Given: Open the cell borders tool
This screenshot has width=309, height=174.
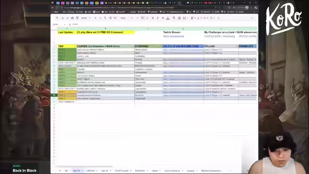Looking at the screenshot, I should [179, 18].
